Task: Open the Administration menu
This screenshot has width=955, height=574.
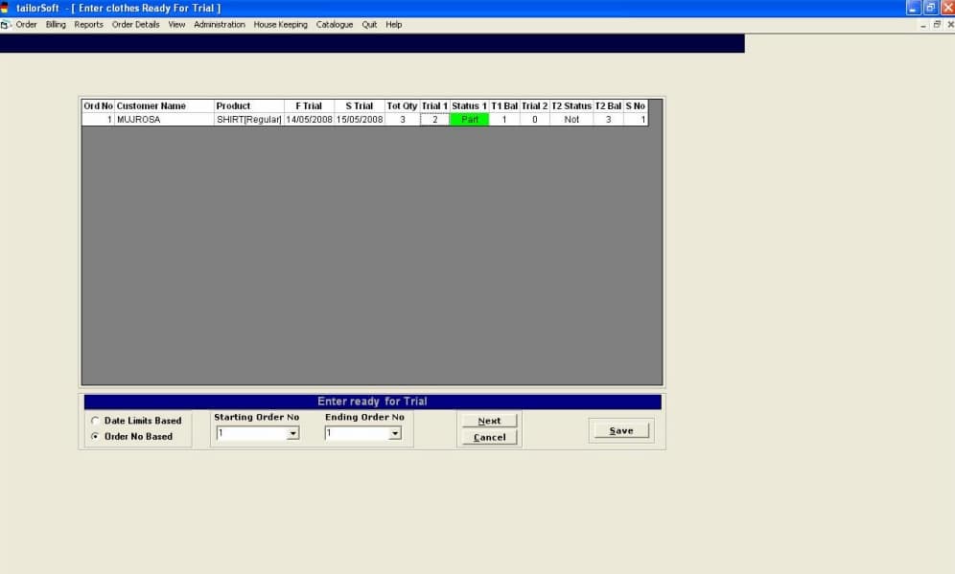Action: 219,25
